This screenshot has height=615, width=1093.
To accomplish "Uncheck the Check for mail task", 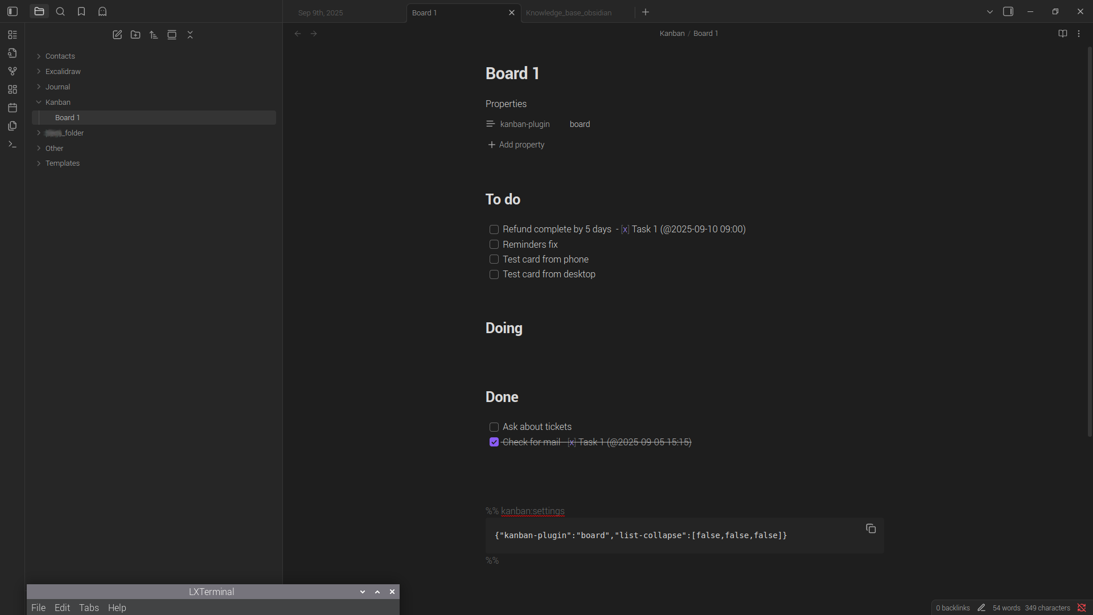I will (x=494, y=442).
